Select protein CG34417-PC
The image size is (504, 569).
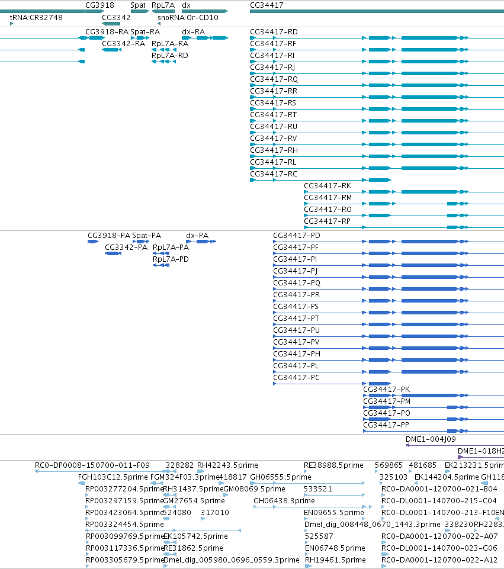coord(297,378)
